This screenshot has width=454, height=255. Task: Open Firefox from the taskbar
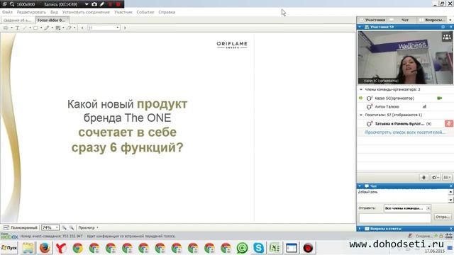[45, 248]
